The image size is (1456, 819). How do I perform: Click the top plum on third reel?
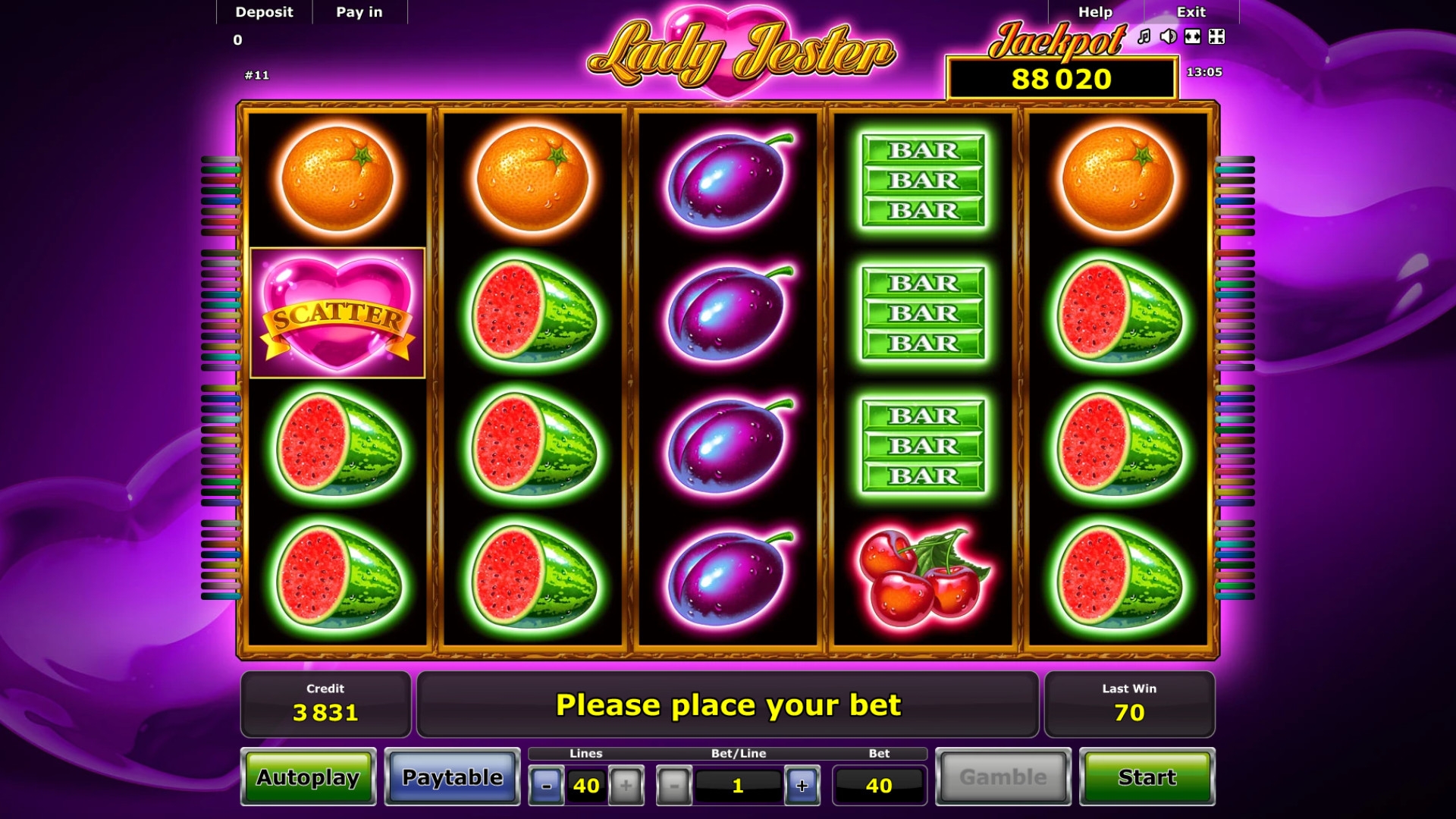[729, 180]
